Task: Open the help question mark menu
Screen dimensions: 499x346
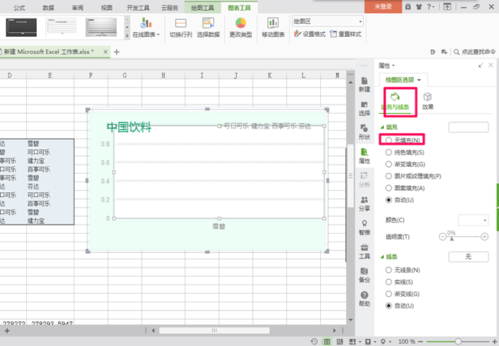Action: tap(430, 7)
